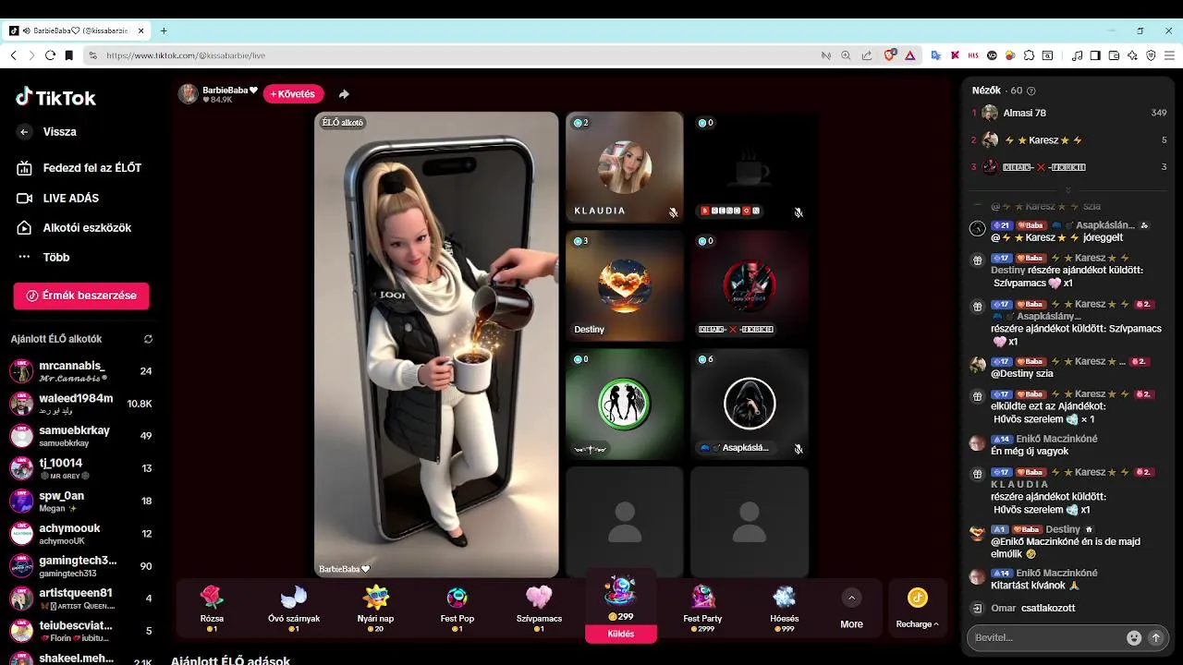The height and width of the screenshot is (665, 1183).
Task: Open Brave Rewards triangle icon
Action: click(x=909, y=55)
